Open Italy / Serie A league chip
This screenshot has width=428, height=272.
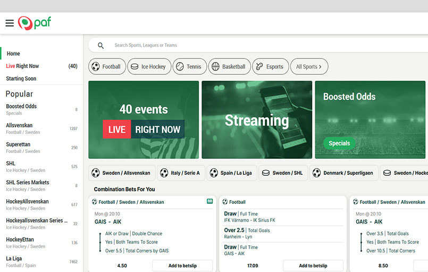pyautogui.click(x=181, y=173)
